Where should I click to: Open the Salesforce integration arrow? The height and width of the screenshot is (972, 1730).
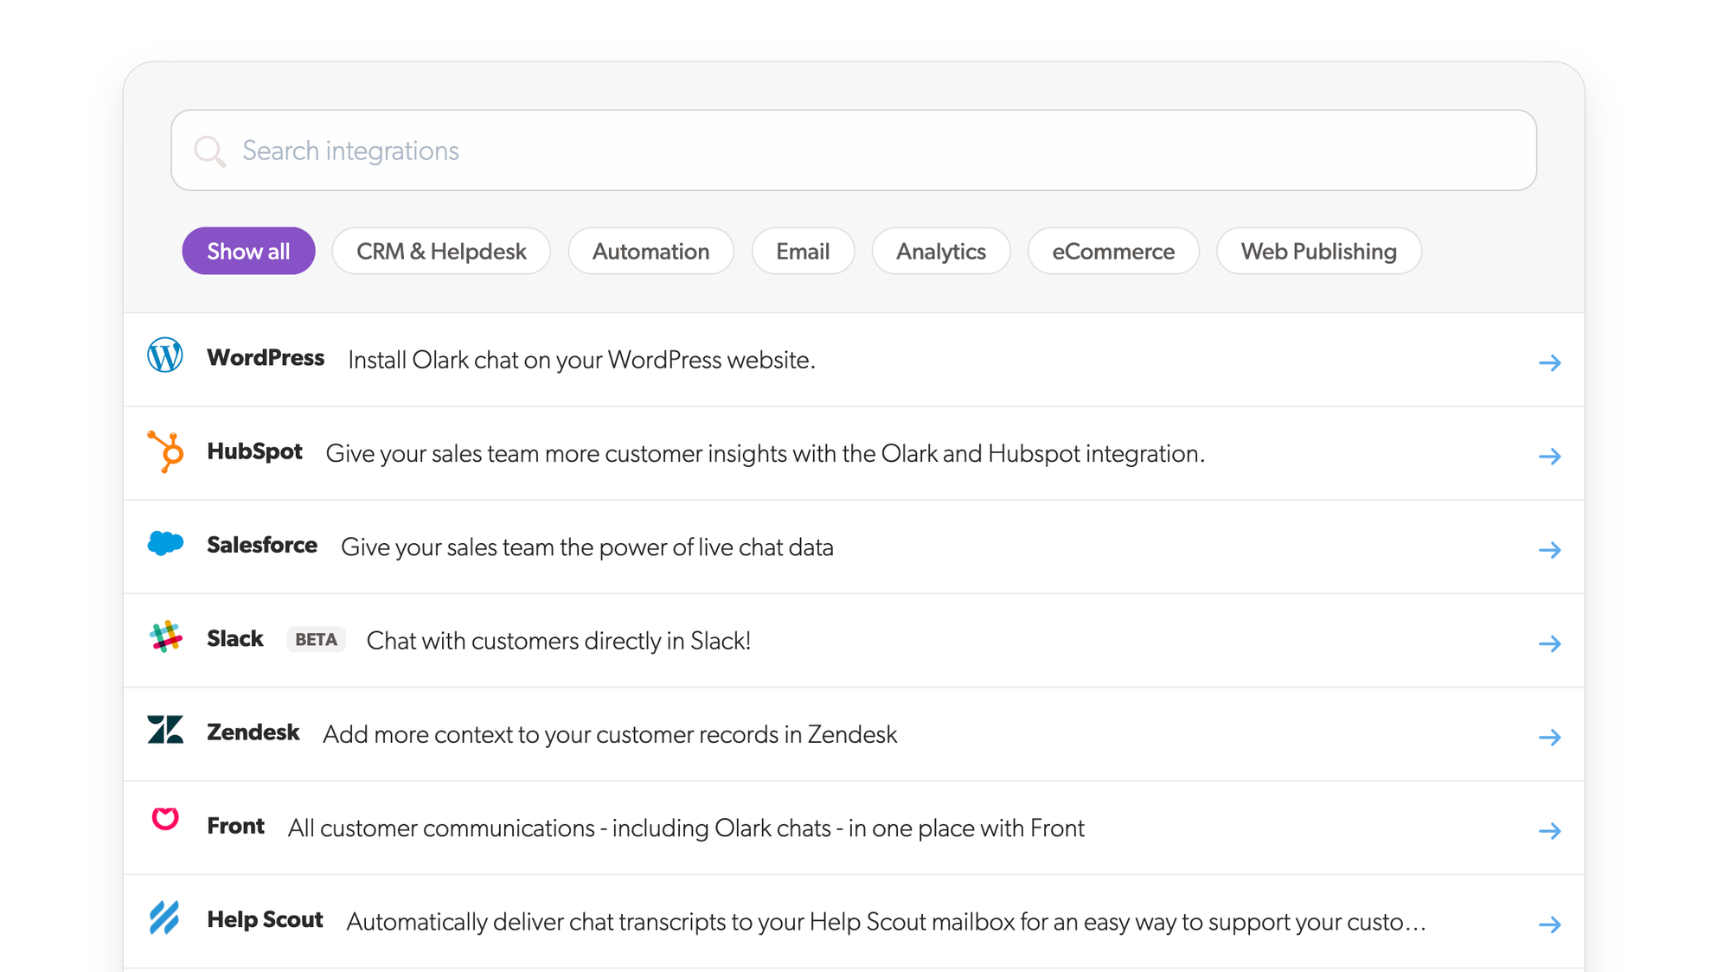click(1550, 549)
